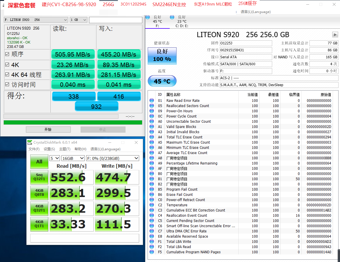Click the status dot for Raw Read Error Rate
The width and height of the screenshot is (340, 262).
coord(152,100)
